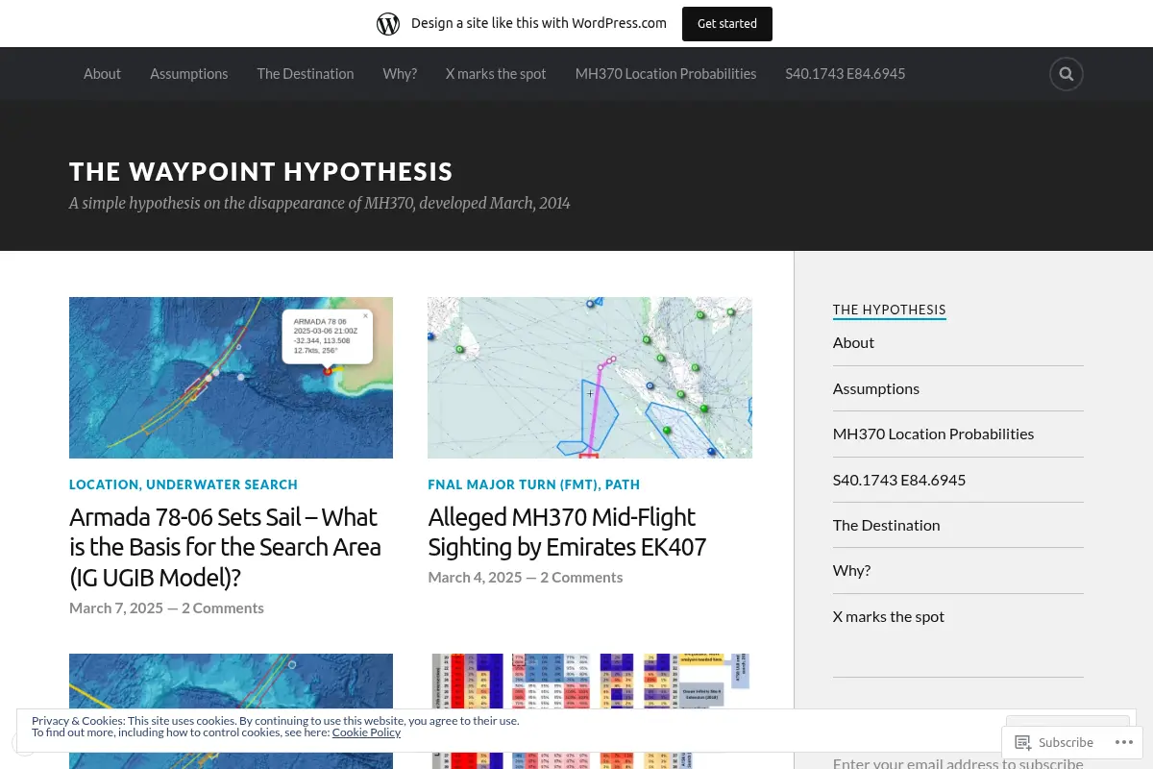Click the LOCATION category link
This screenshot has width=1153, height=769.
[104, 484]
